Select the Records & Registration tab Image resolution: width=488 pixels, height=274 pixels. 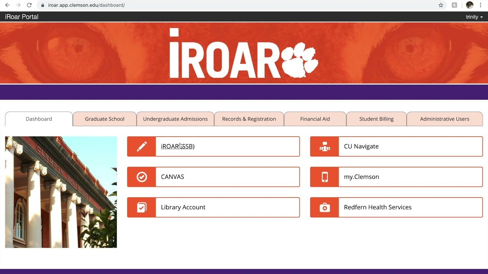coord(249,119)
